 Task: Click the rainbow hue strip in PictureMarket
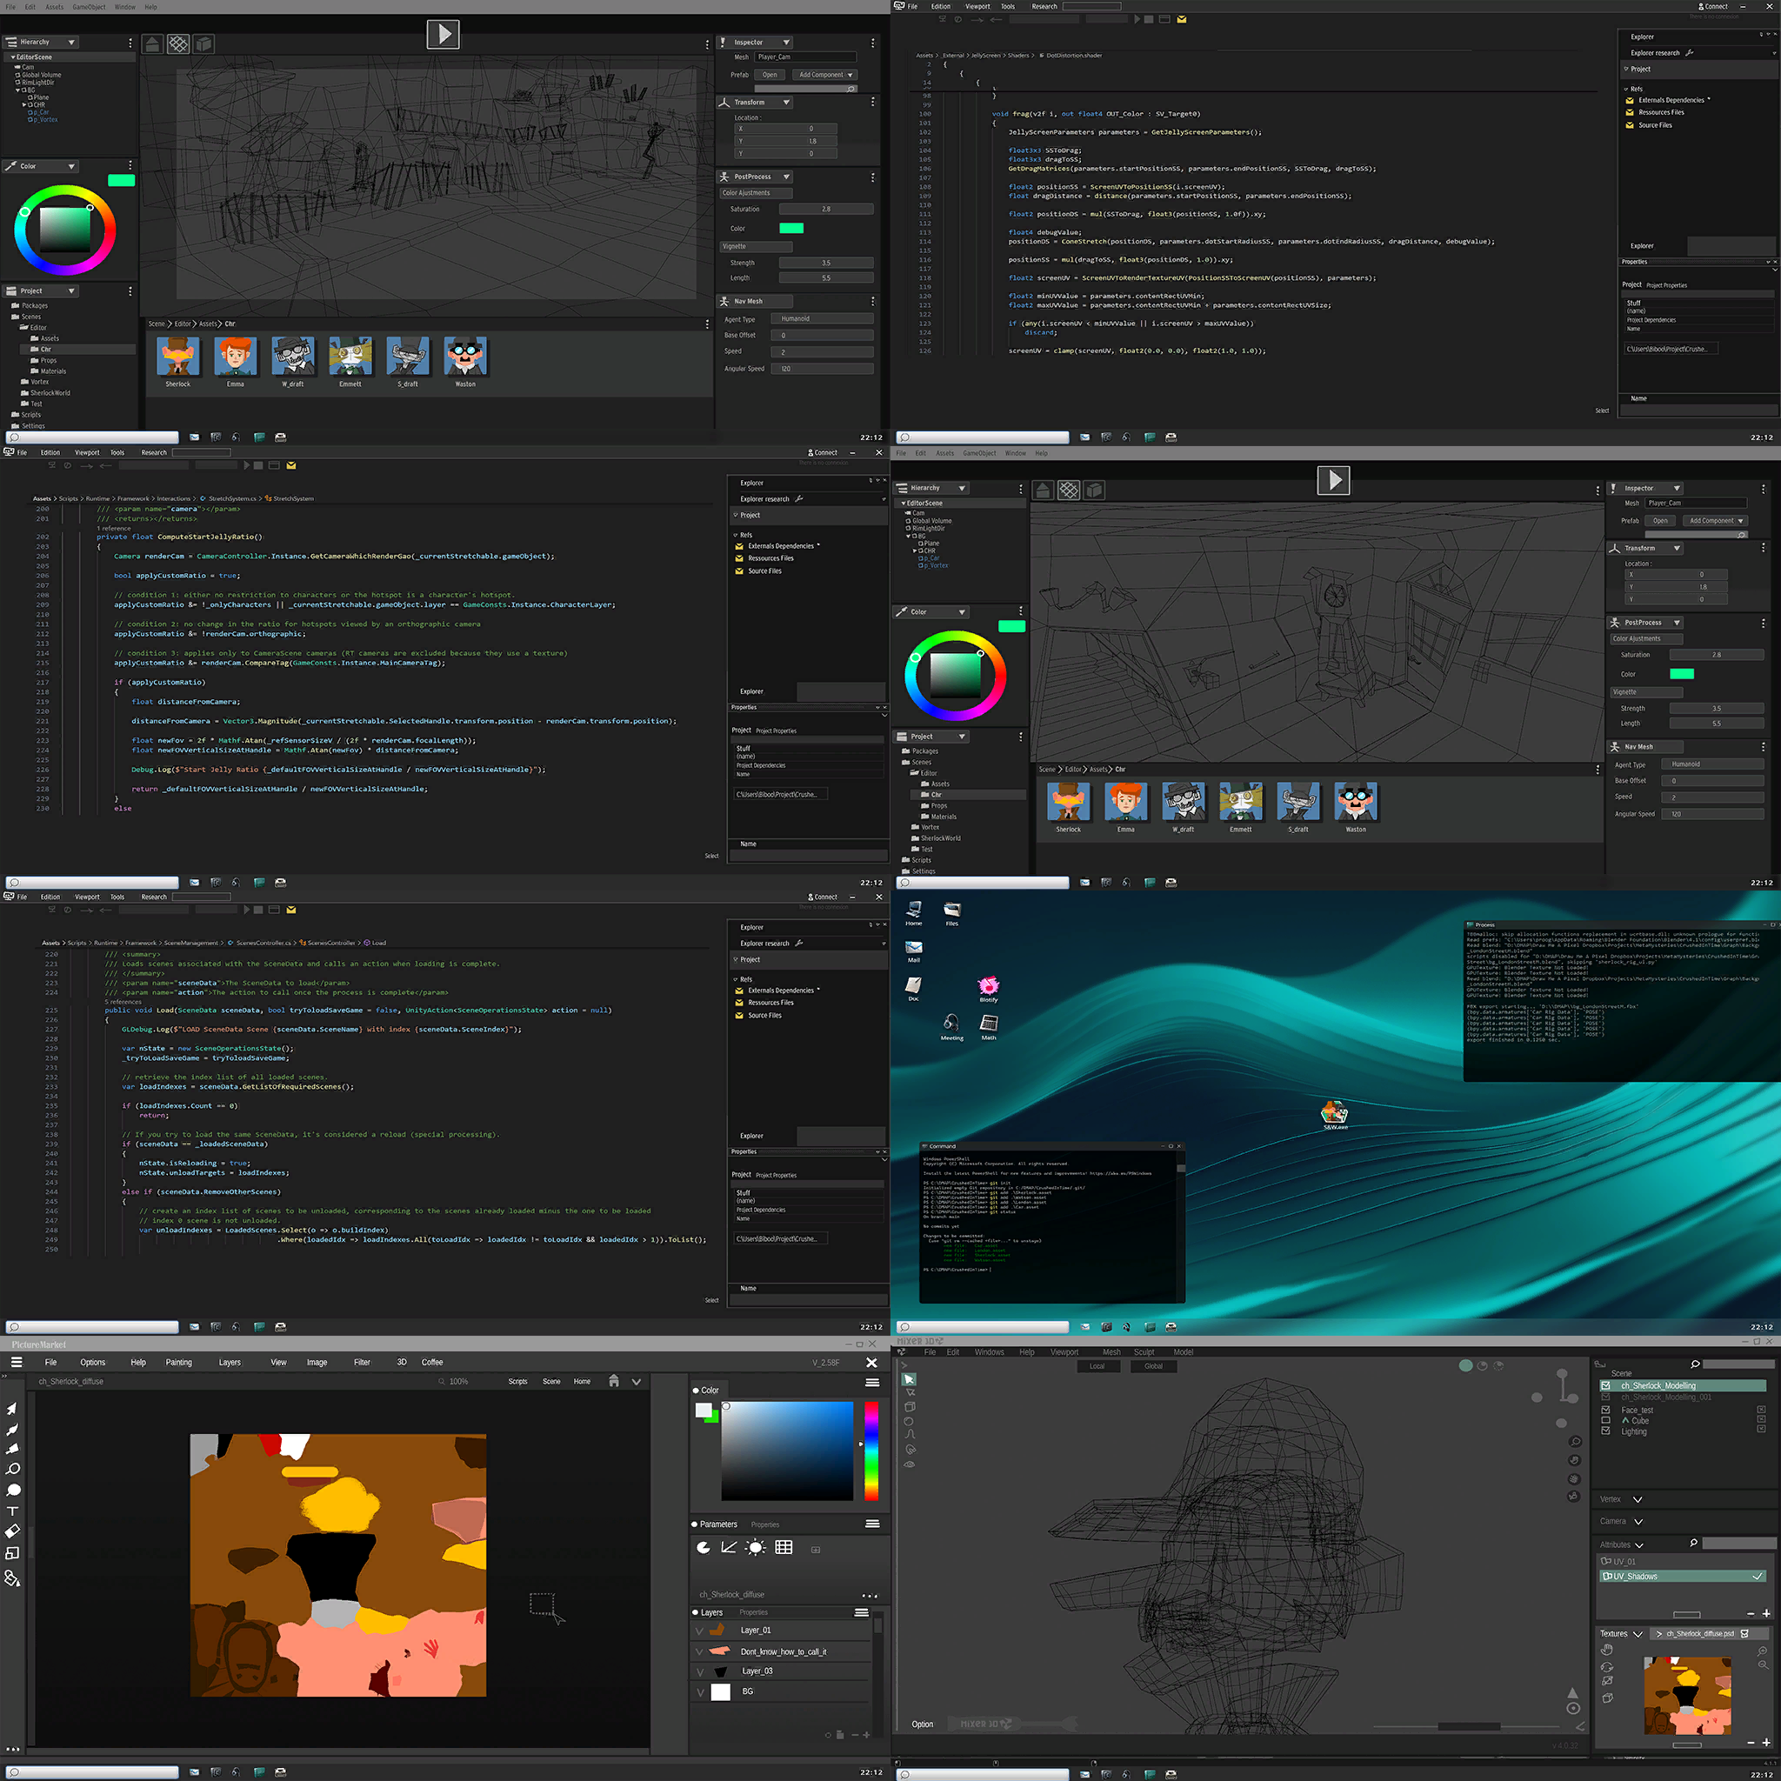871,1450
